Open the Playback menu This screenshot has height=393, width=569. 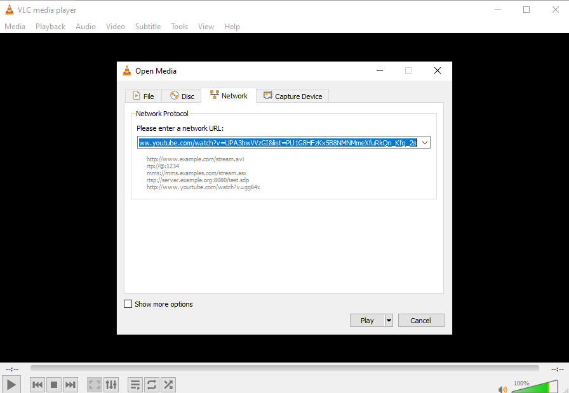click(x=50, y=27)
